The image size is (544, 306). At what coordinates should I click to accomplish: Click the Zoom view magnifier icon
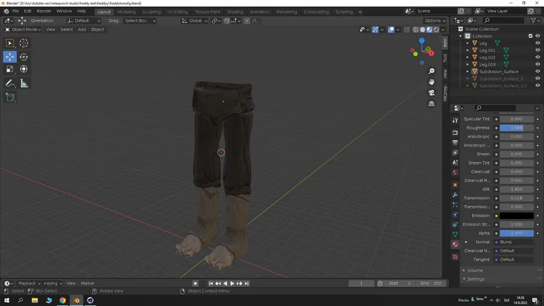[431, 71]
